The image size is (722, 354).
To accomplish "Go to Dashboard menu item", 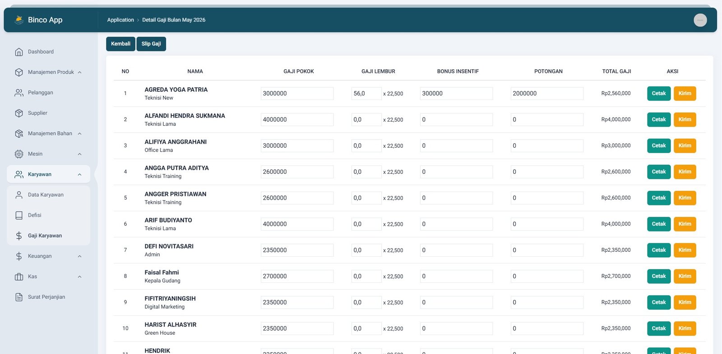I will (x=49, y=52).
